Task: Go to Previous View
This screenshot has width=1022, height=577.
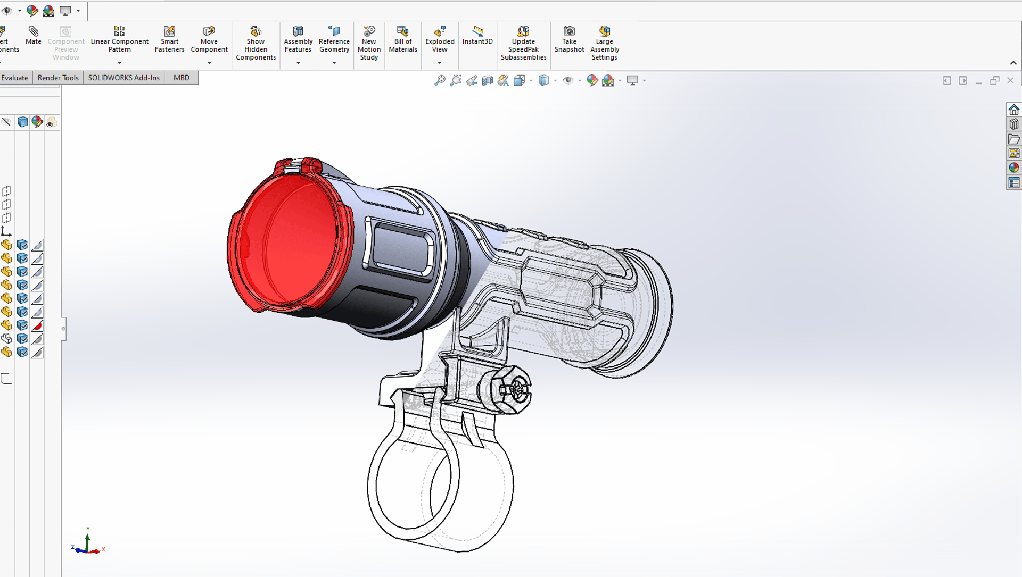Action: 472,80
